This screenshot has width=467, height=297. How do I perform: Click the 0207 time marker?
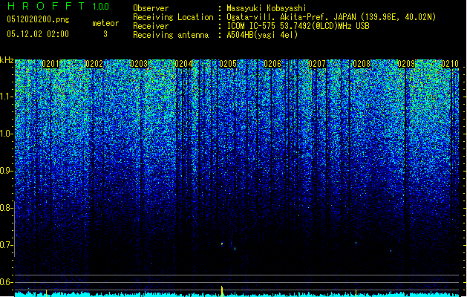(317, 64)
